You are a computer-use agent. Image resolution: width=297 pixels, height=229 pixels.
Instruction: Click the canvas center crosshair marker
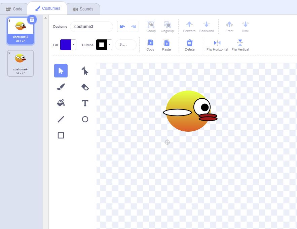167,142
